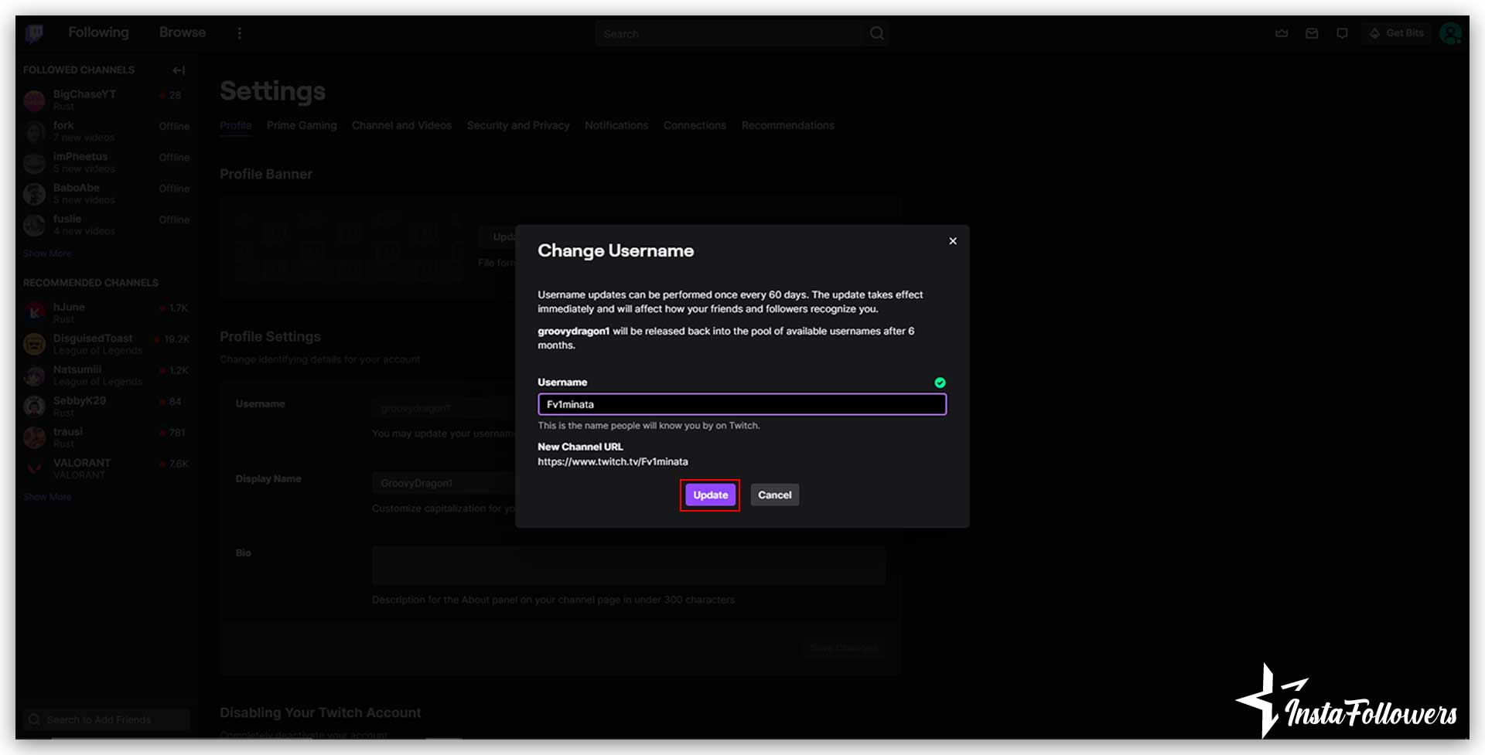
Task: Select the Profile settings tab
Action: coord(236,125)
